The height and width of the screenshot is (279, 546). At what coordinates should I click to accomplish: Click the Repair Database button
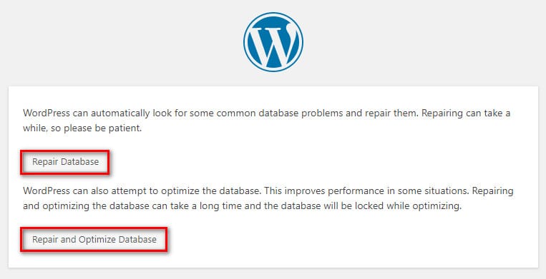(65, 162)
